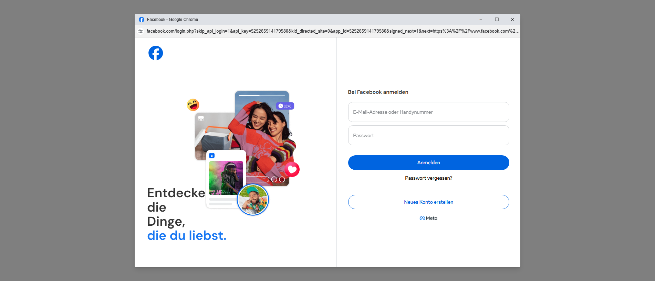655x281 pixels.
Task: Click the 'Entdecke' headline word
Action: [x=176, y=193]
